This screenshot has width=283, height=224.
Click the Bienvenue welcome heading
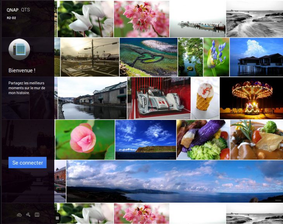22,71
